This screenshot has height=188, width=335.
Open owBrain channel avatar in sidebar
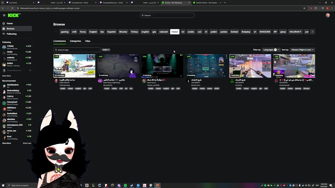[4, 59]
